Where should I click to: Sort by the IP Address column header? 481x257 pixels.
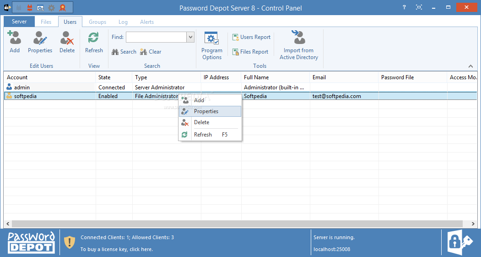pyautogui.click(x=221, y=77)
